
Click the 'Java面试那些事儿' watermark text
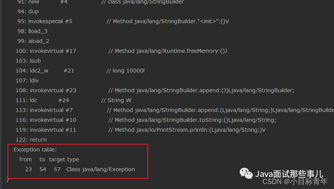289,174
